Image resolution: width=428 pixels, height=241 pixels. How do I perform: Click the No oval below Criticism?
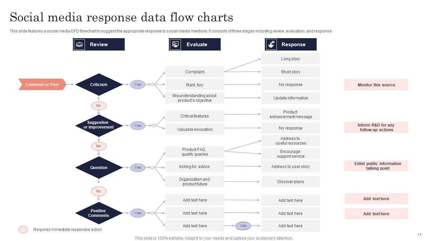pos(99,106)
